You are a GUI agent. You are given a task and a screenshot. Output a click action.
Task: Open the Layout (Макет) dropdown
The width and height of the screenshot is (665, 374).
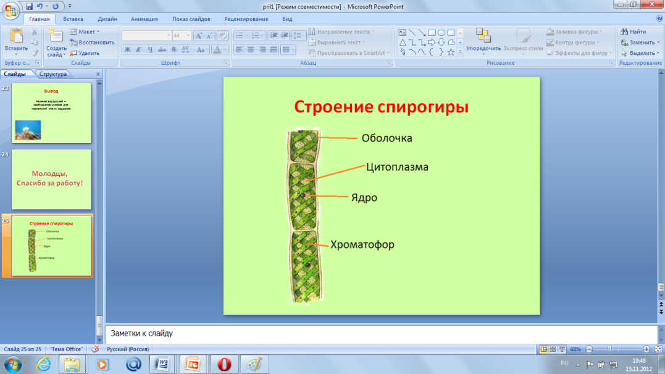(x=86, y=31)
